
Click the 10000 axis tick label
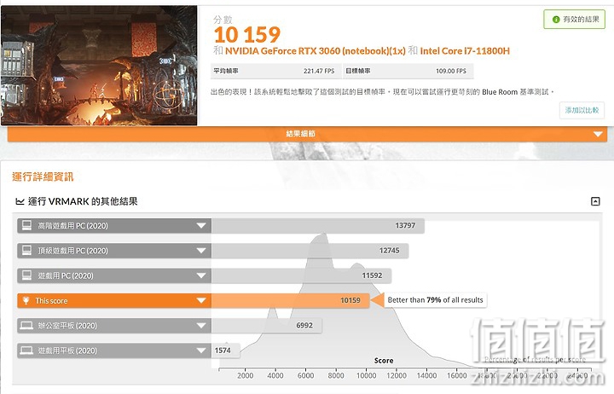click(366, 375)
